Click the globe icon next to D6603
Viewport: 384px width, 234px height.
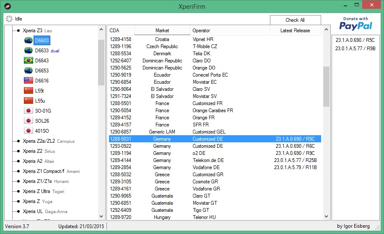(29, 40)
